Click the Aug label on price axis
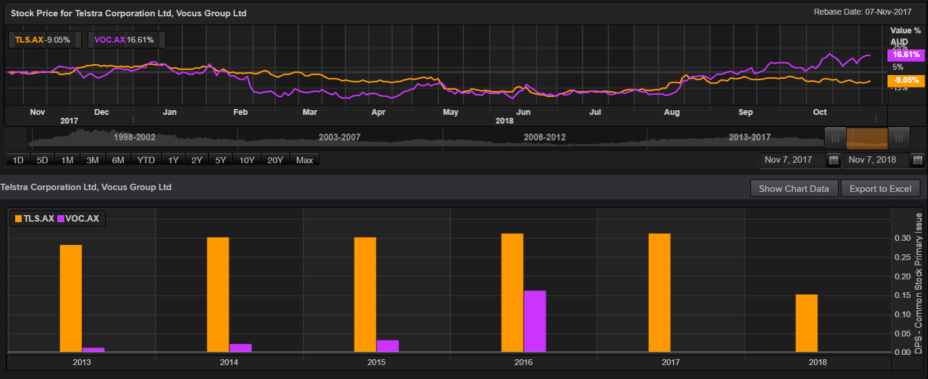 (x=672, y=112)
